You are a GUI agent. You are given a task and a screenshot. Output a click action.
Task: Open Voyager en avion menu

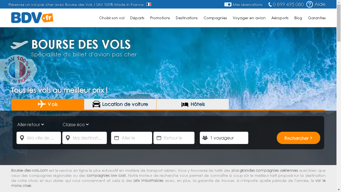tap(249, 18)
